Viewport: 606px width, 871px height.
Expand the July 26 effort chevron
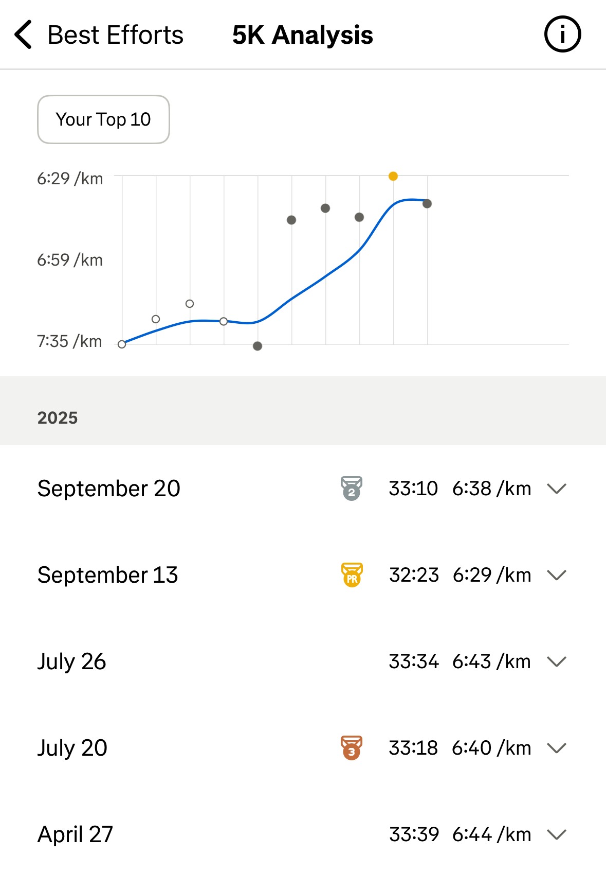pos(557,661)
